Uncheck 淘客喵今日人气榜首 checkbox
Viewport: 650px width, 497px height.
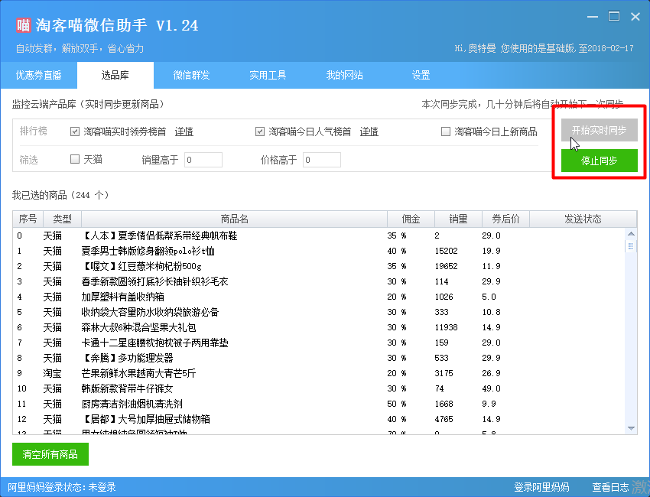pyautogui.click(x=259, y=132)
